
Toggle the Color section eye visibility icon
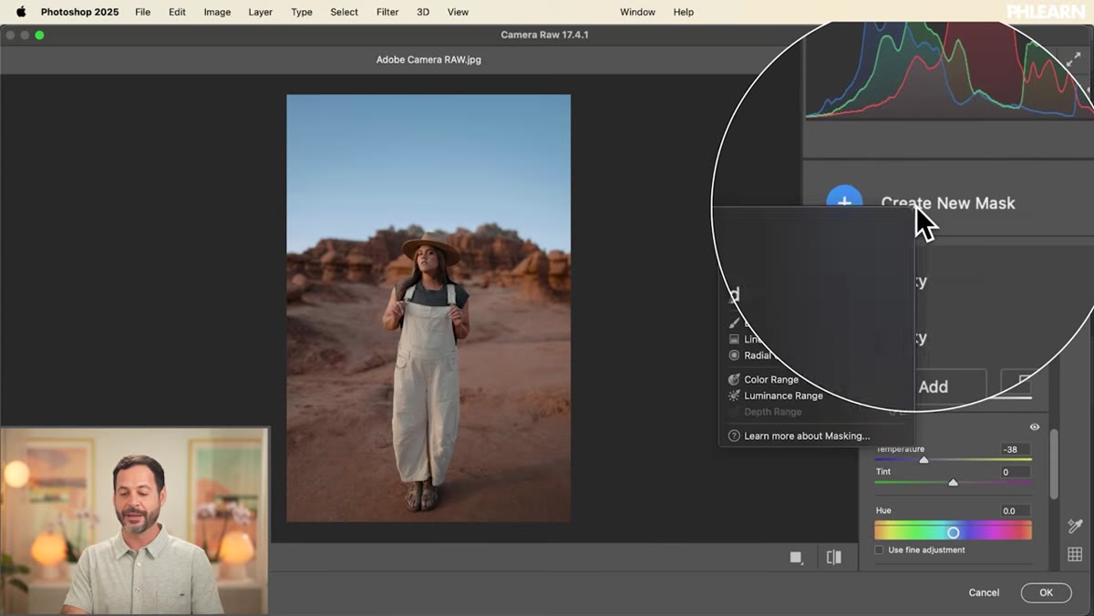pos(1035,426)
